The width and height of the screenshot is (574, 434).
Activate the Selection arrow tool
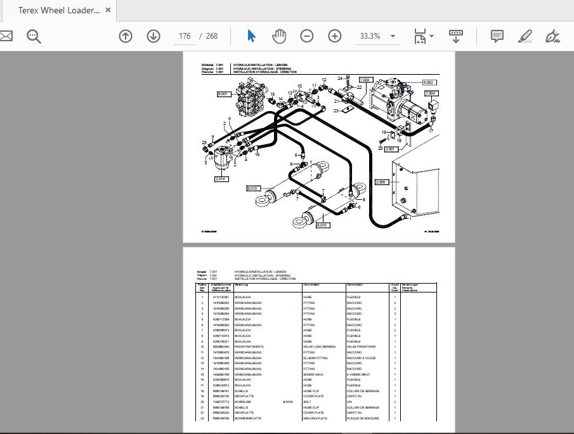click(x=251, y=36)
